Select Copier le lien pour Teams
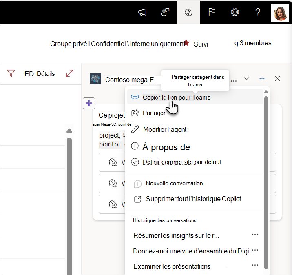 point(195,97)
